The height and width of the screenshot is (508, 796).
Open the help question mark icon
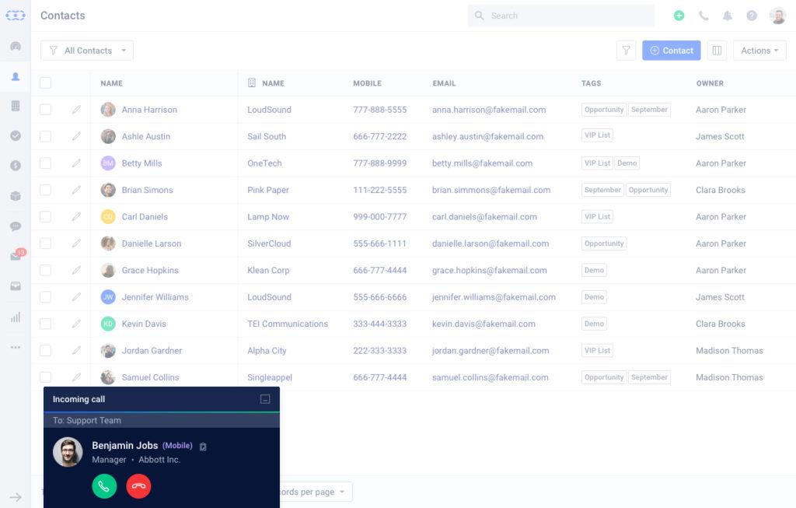coord(752,16)
